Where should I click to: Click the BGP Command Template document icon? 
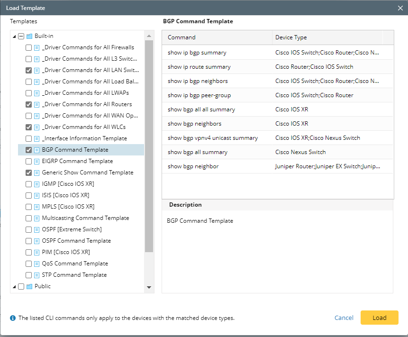click(36, 150)
